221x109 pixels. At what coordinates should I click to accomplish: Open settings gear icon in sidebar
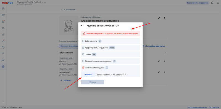pos(3,67)
